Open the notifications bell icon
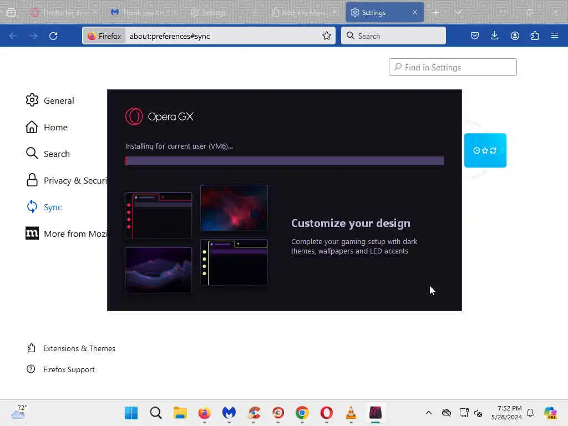The image size is (568, 426). (x=530, y=413)
